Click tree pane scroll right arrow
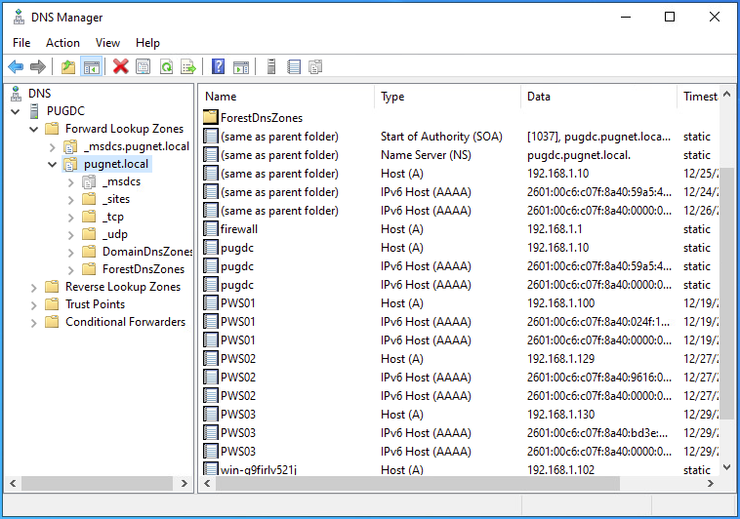The width and height of the screenshot is (740, 519). (x=185, y=483)
